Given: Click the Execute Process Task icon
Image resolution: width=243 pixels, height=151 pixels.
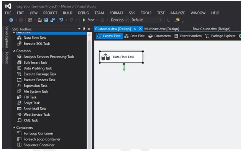Looking at the screenshot, I should click(19, 80).
